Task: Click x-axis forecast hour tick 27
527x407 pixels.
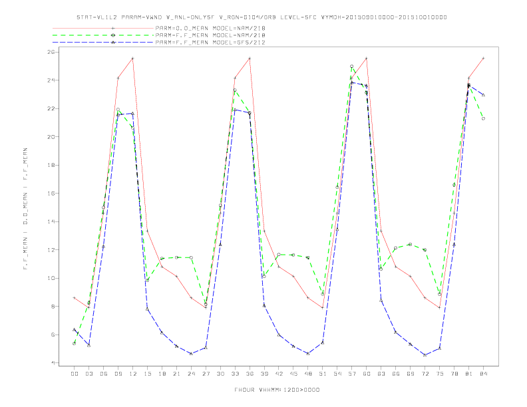Action: click(x=206, y=374)
